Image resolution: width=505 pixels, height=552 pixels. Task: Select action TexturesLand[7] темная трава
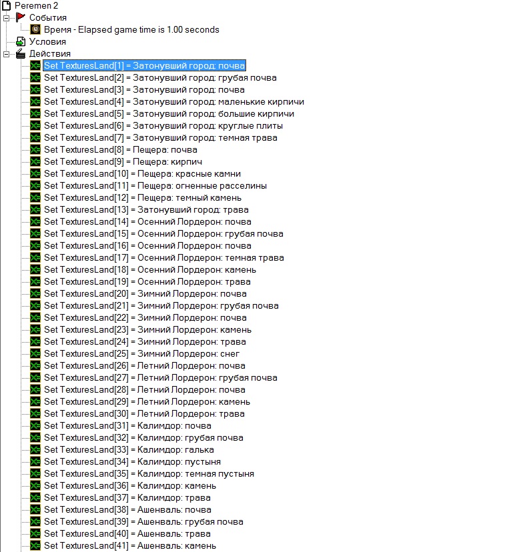161,137
